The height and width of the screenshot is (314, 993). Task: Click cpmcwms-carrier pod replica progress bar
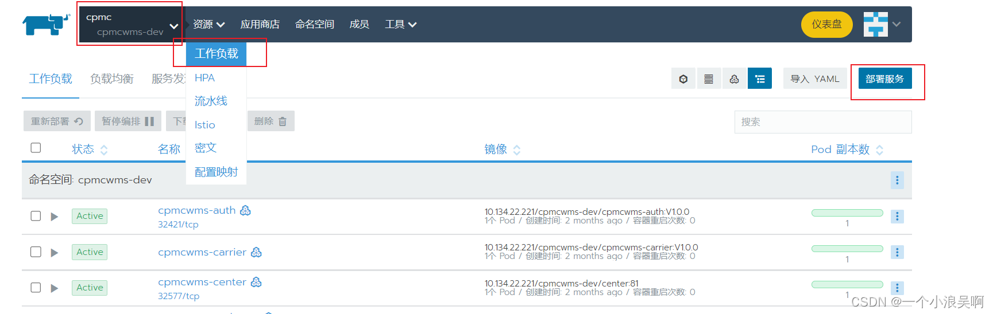pos(847,249)
